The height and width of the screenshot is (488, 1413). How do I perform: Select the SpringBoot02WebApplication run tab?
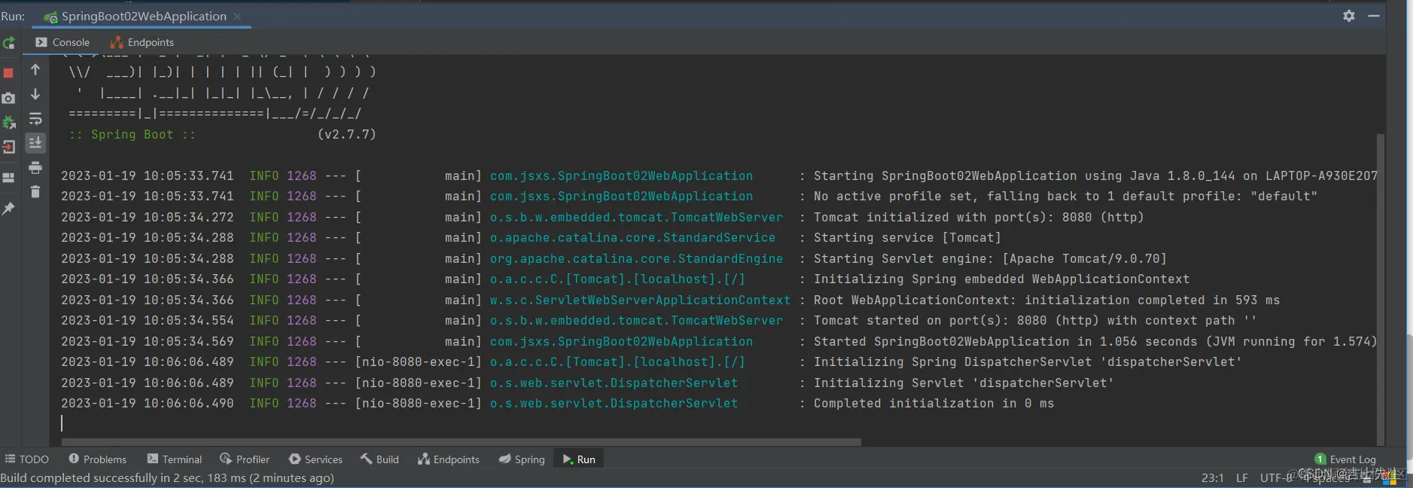(x=142, y=16)
